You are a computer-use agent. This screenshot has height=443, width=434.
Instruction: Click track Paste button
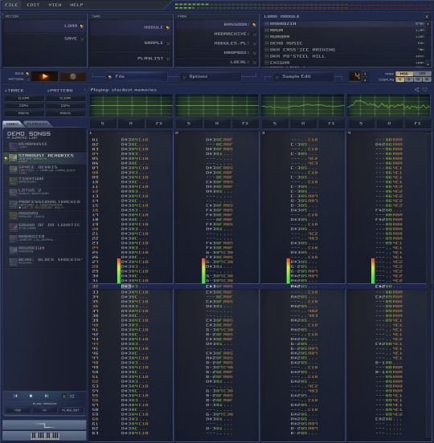coord(24,113)
